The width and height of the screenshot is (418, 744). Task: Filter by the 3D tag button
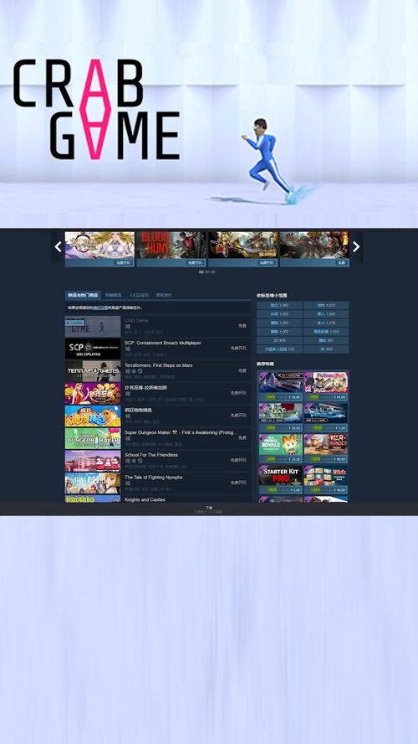coord(326,349)
